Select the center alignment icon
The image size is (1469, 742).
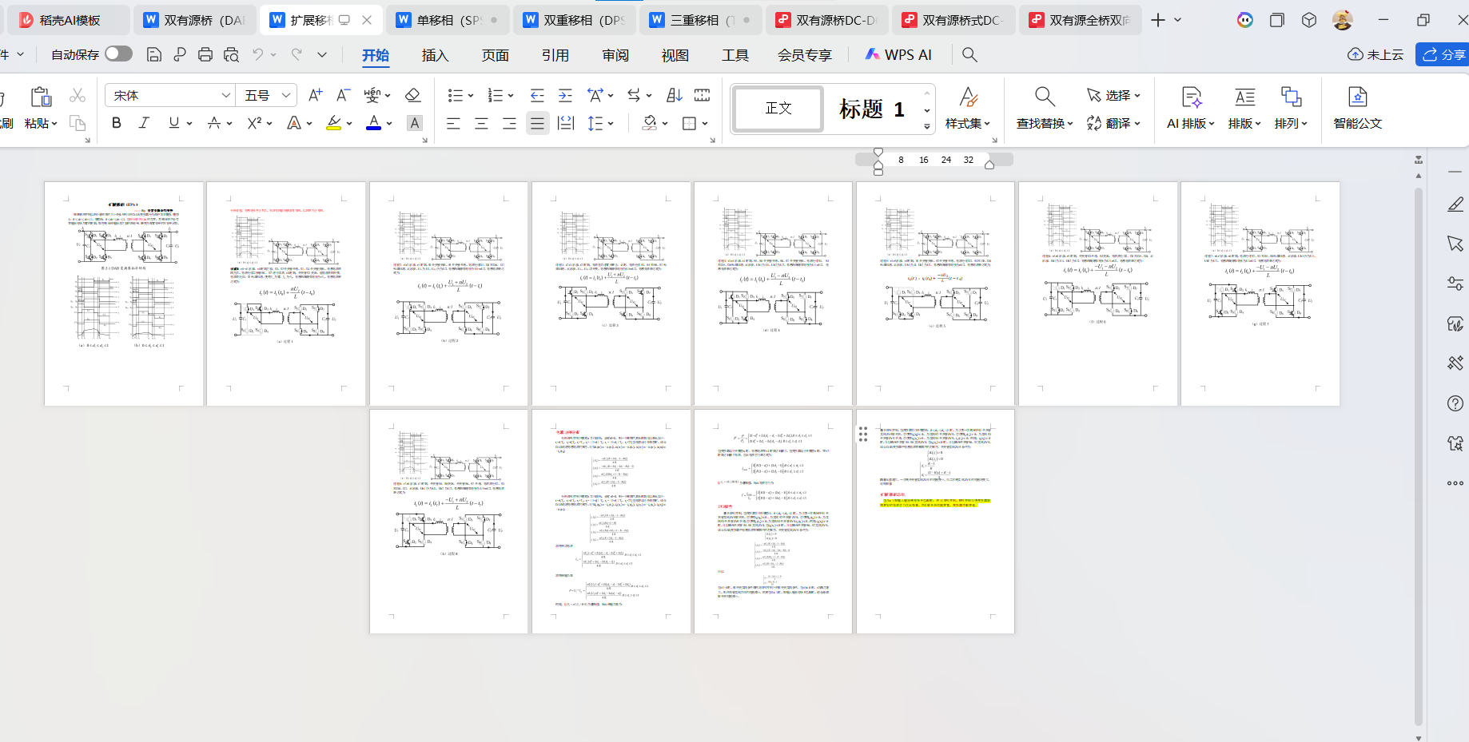click(481, 123)
